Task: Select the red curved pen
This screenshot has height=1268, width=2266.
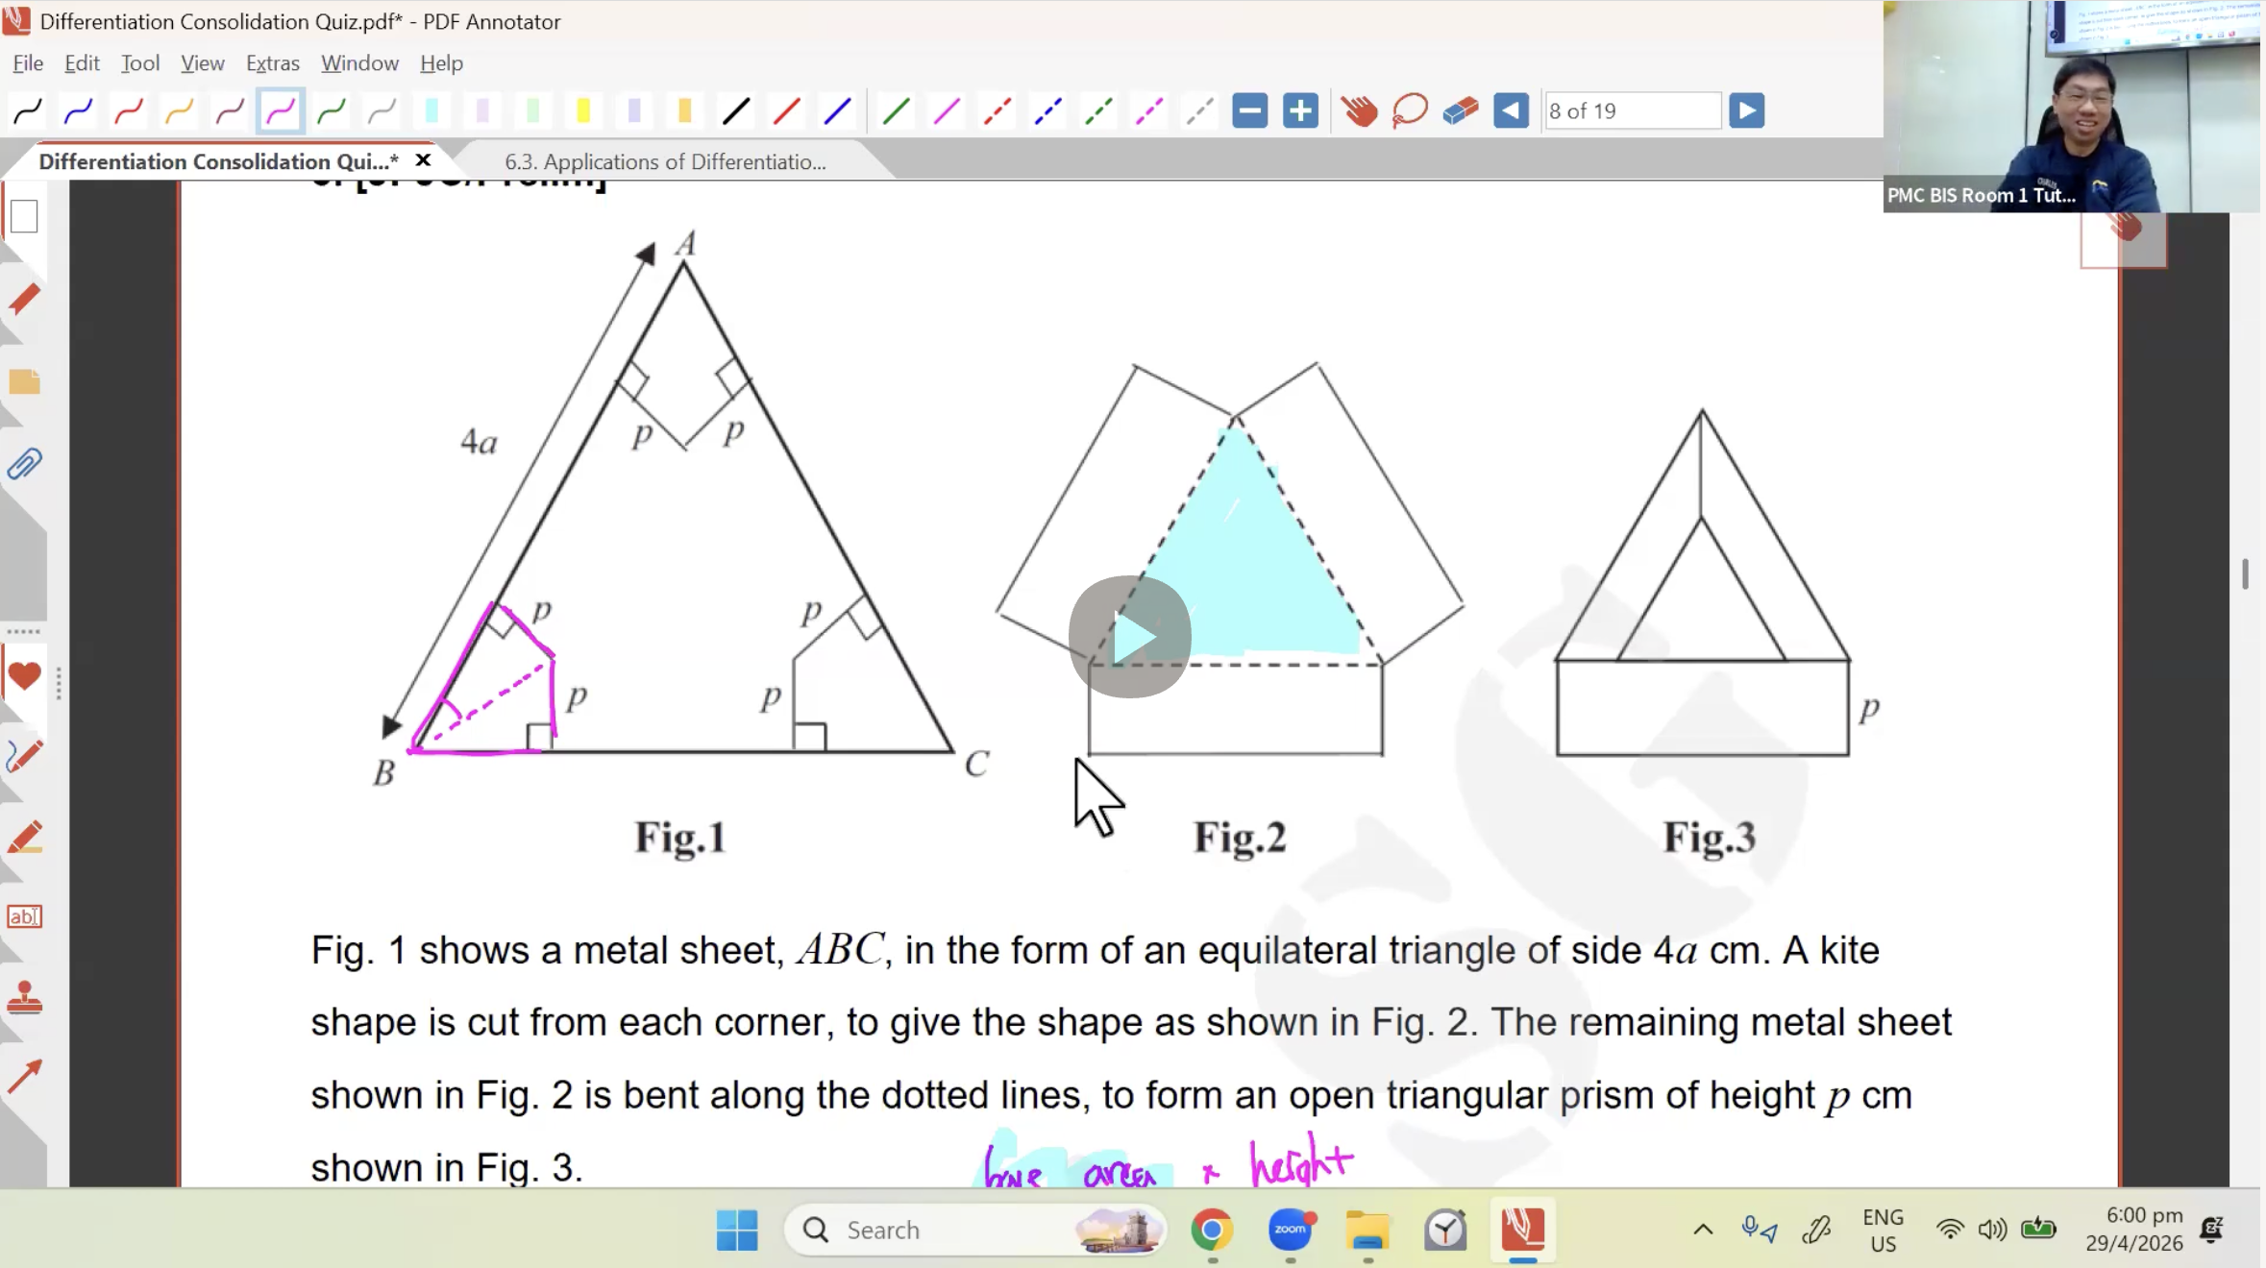Action: tap(129, 111)
